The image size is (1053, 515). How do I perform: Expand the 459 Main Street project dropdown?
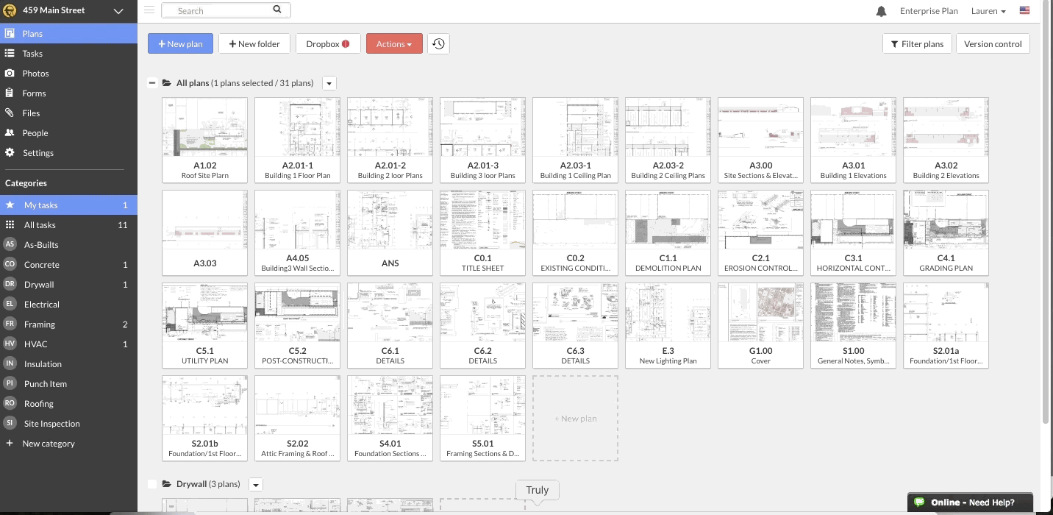(118, 11)
